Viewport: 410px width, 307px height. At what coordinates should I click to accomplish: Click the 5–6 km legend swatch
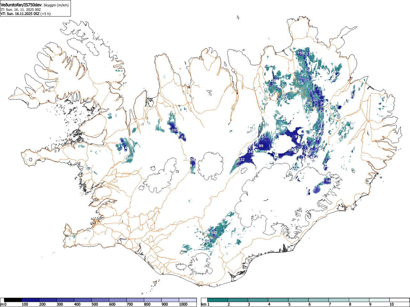coord(299,300)
